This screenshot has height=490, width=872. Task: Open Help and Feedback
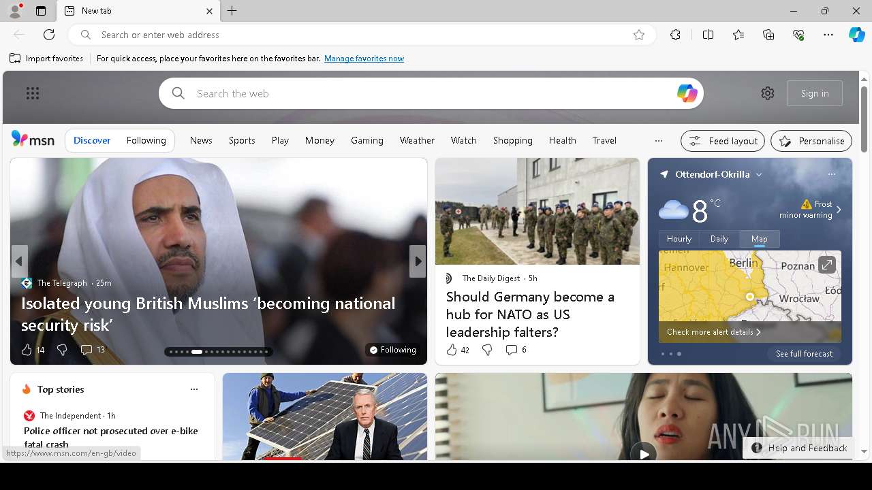pos(798,448)
